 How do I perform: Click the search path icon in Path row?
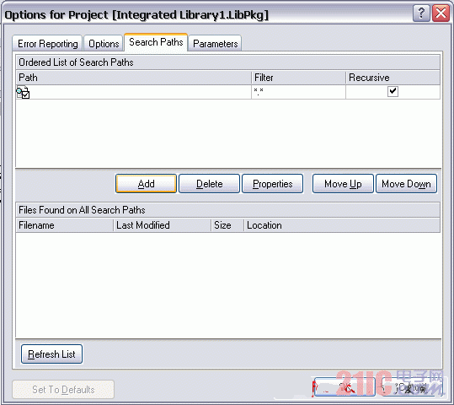(x=23, y=92)
